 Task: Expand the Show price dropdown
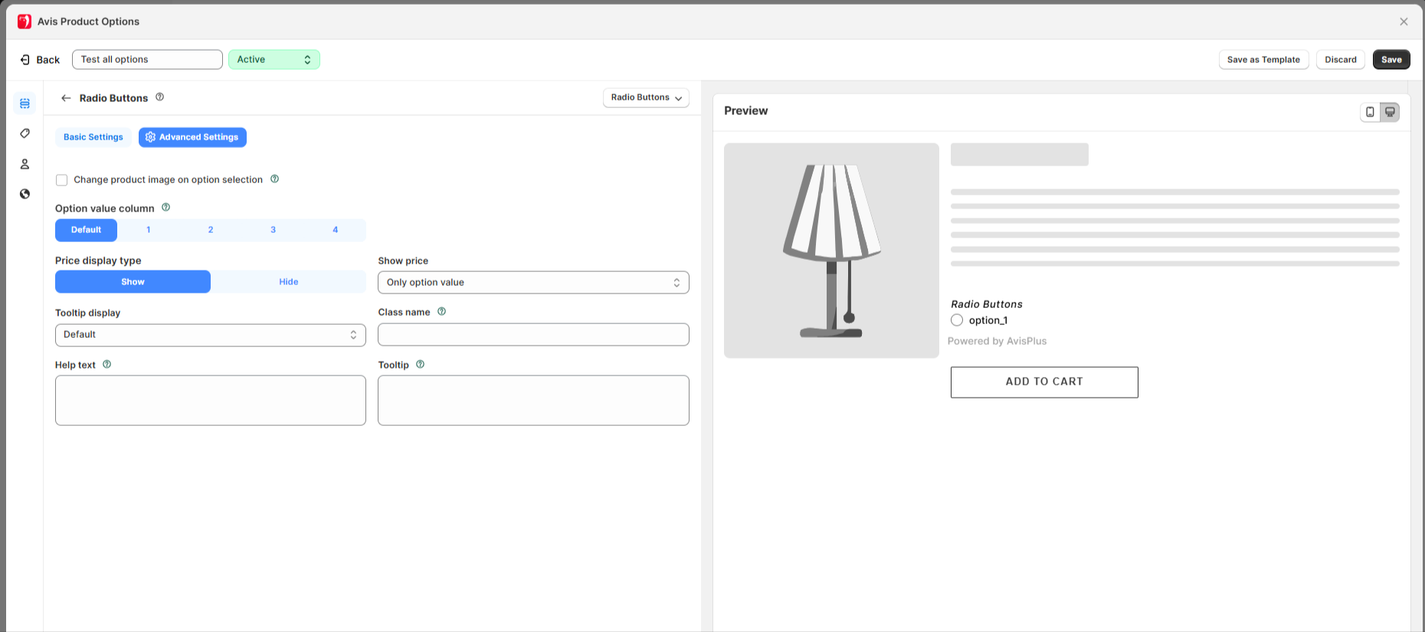[x=533, y=283]
